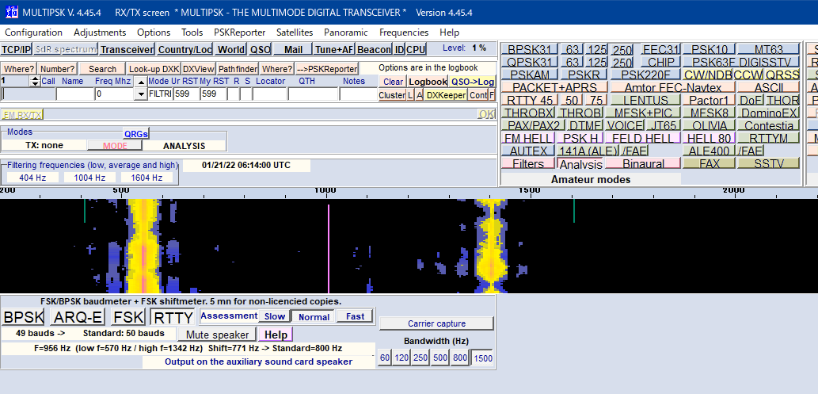Image resolution: width=818 pixels, height=394 pixels.
Task: Set assessment speed to Fast
Action: click(355, 316)
